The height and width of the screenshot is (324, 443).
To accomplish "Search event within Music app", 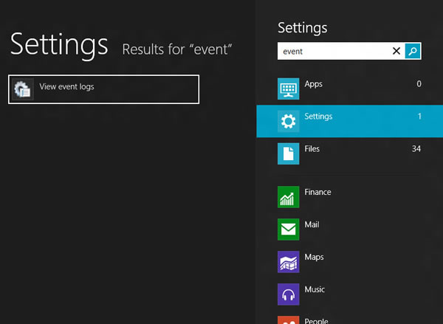I will point(349,294).
